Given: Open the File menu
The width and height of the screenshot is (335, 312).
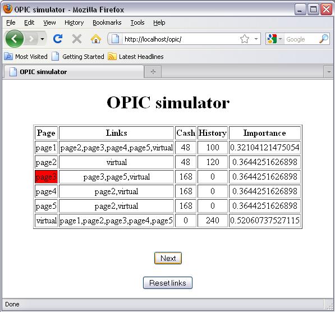Looking at the screenshot, I should tap(11, 22).
